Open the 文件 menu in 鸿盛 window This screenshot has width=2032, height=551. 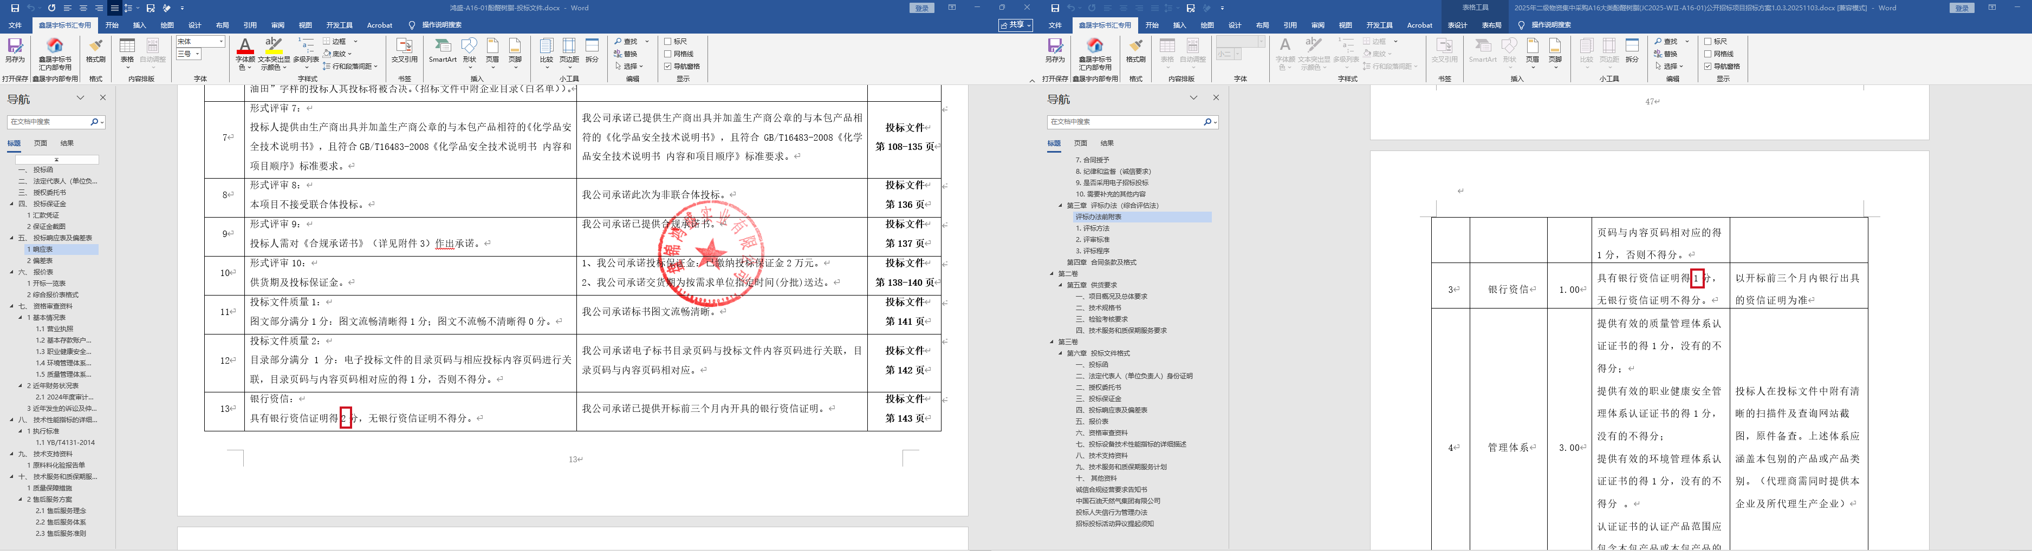click(x=15, y=25)
